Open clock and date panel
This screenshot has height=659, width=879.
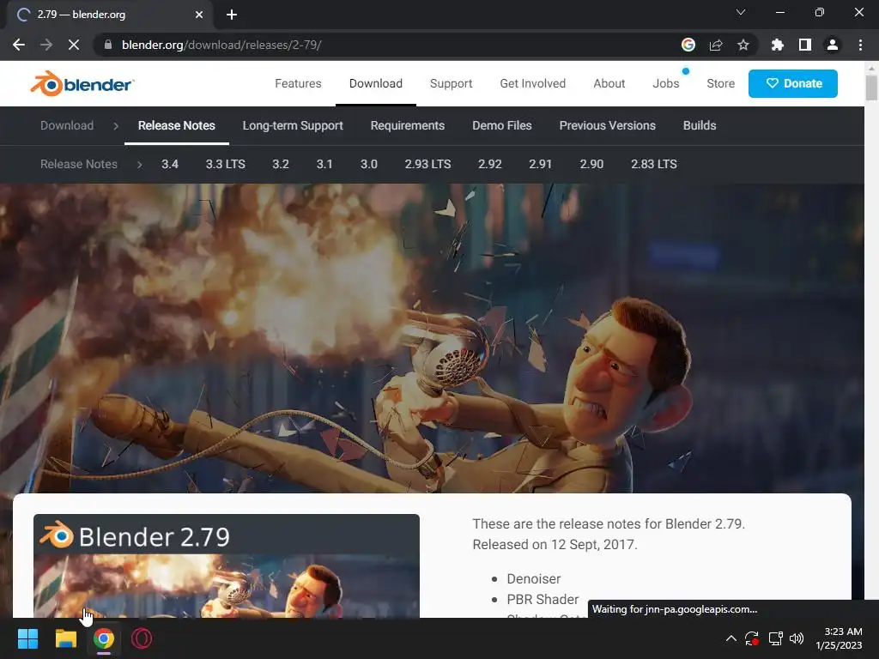839,638
